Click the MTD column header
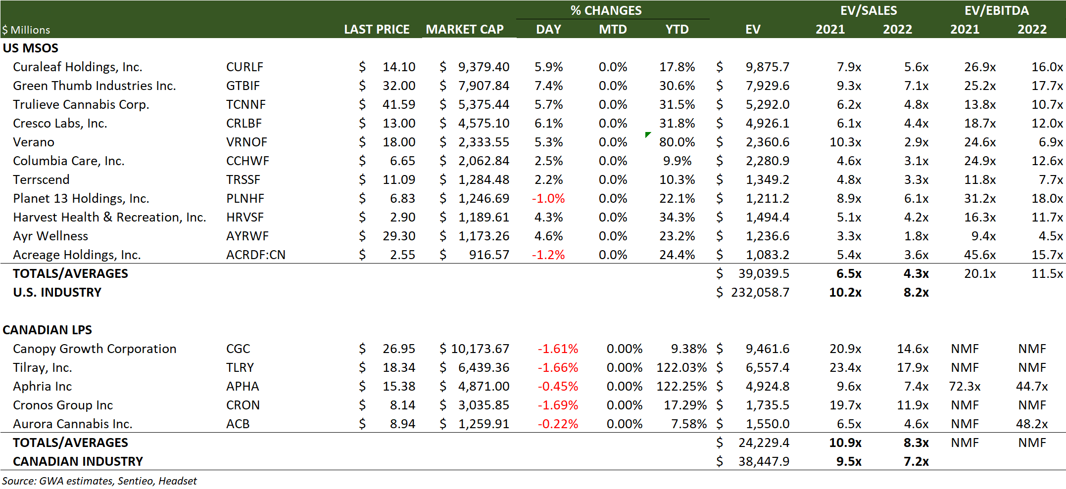The width and height of the screenshot is (1066, 489). click(x=613, y=29)
